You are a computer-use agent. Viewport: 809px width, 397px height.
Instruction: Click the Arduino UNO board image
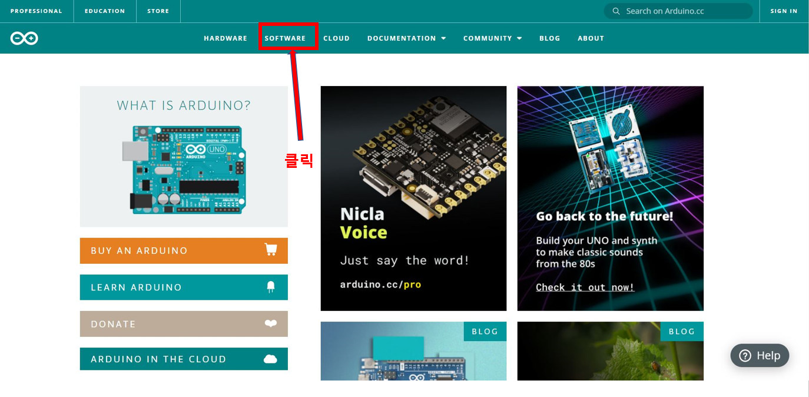tap(184, 170)
